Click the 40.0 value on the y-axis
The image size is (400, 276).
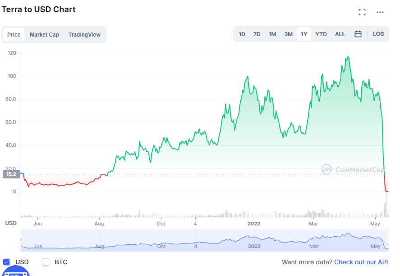11,145
